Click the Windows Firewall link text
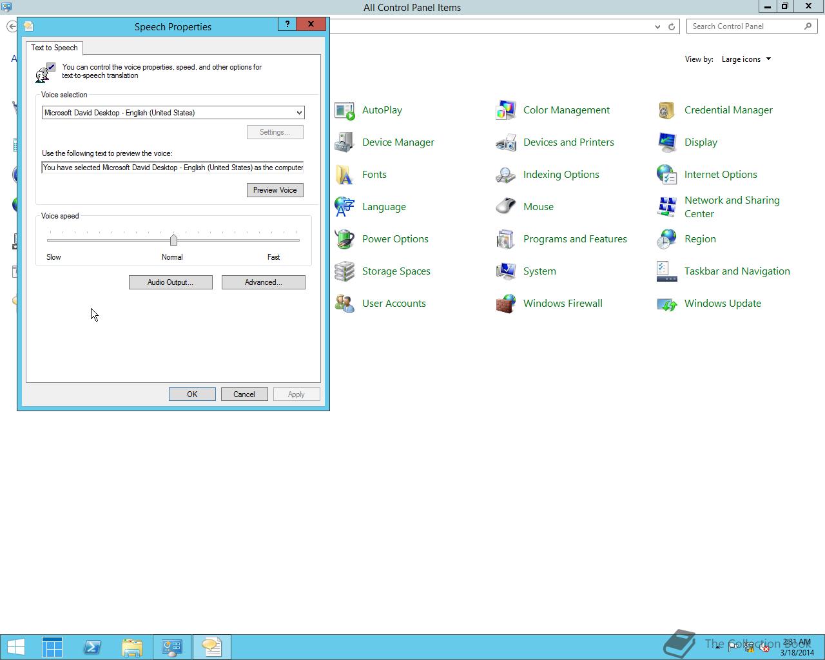Viewport: 825px width, 660px height. click(x=563, y=304)
